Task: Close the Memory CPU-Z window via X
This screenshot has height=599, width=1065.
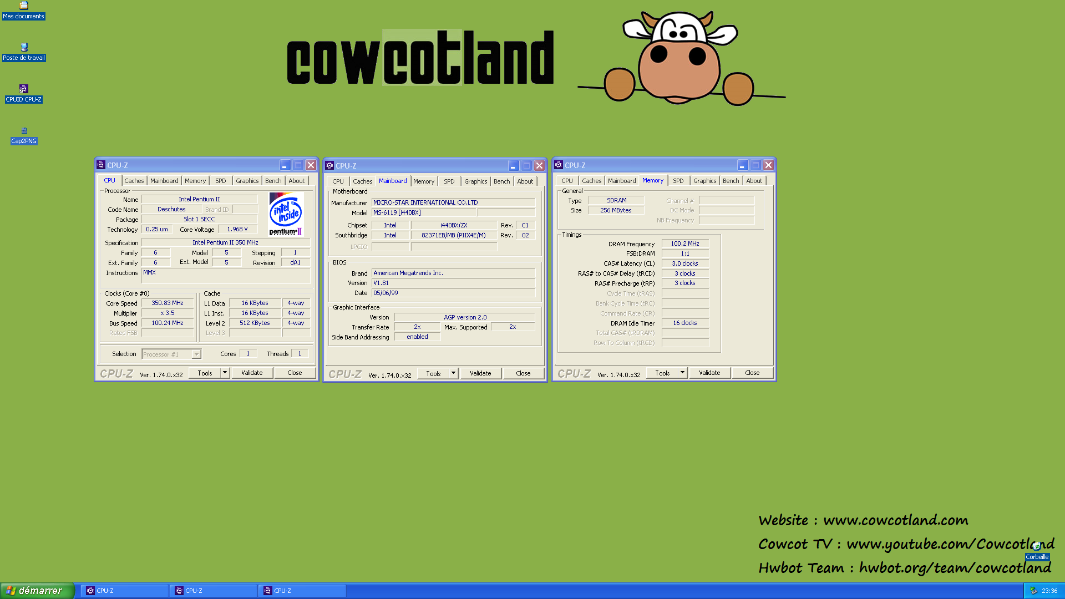Action: 768,165
